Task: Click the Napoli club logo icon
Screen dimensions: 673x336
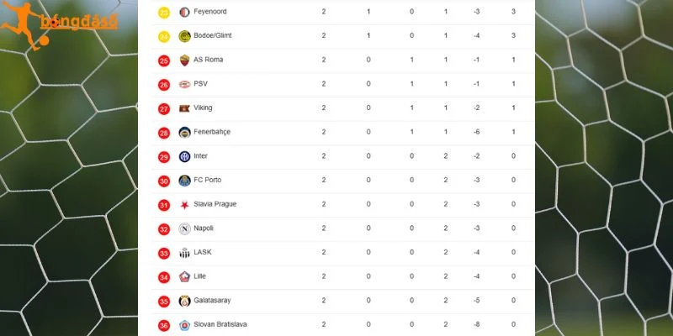Action: (184, 228)
